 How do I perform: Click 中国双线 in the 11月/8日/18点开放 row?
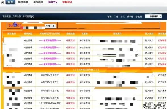point(70,75)
